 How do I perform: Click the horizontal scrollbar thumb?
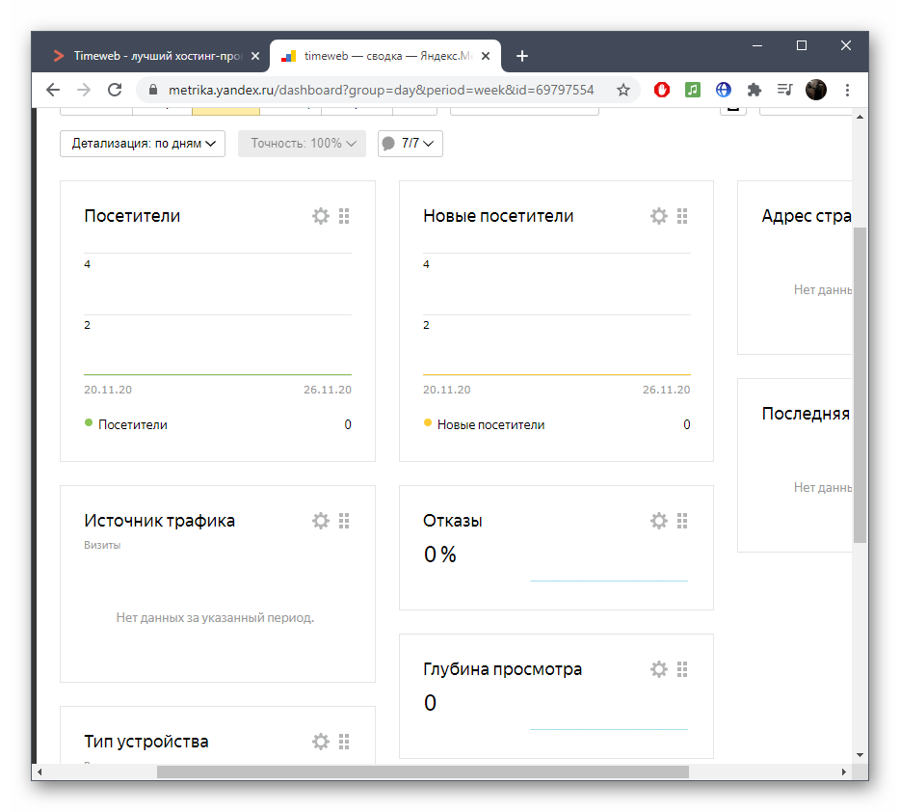point(422,771)
